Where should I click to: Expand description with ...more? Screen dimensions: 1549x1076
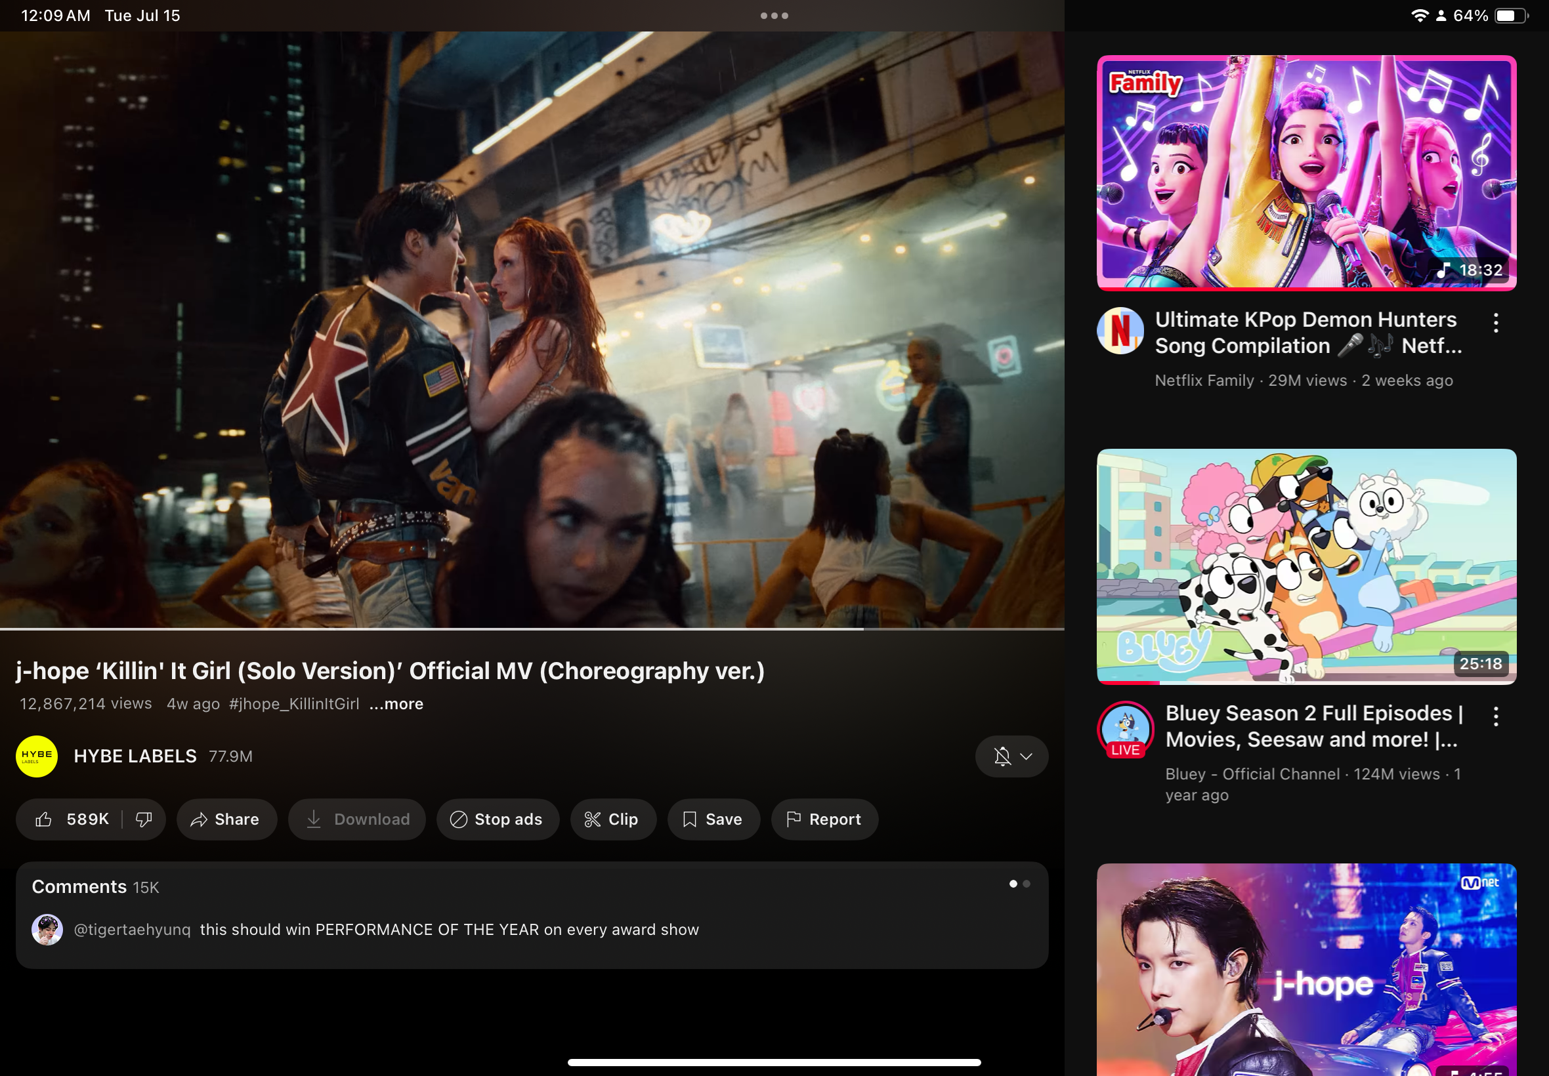point(396,704)
